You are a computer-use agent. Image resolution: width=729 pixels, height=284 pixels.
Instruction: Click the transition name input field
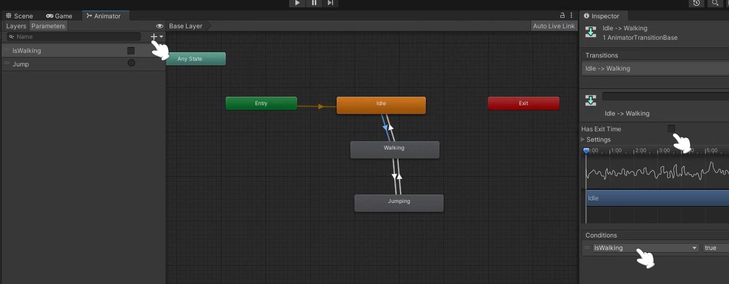666,96
